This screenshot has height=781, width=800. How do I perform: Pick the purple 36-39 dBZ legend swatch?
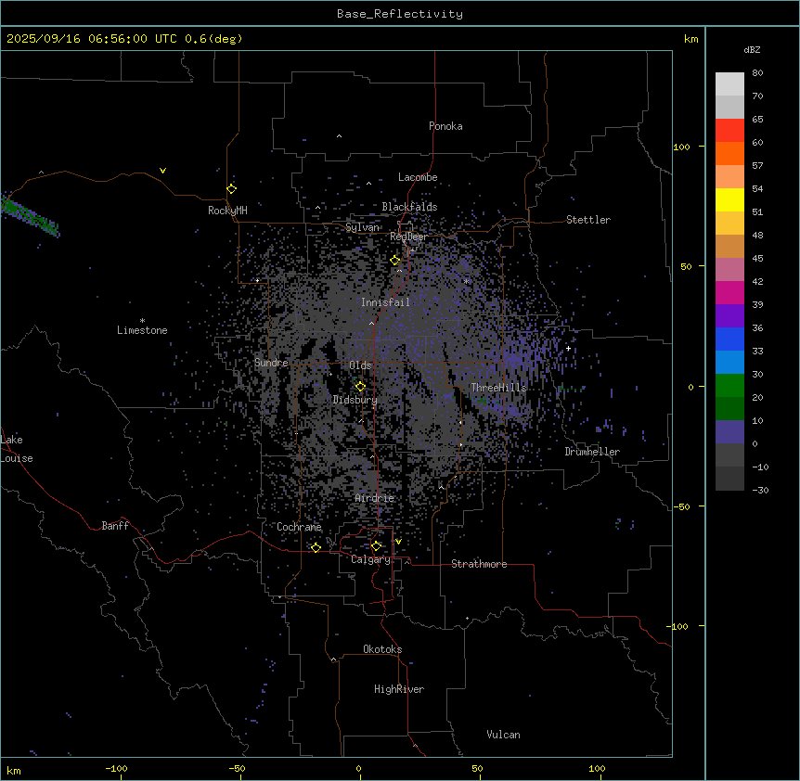[x=729, y=316]
